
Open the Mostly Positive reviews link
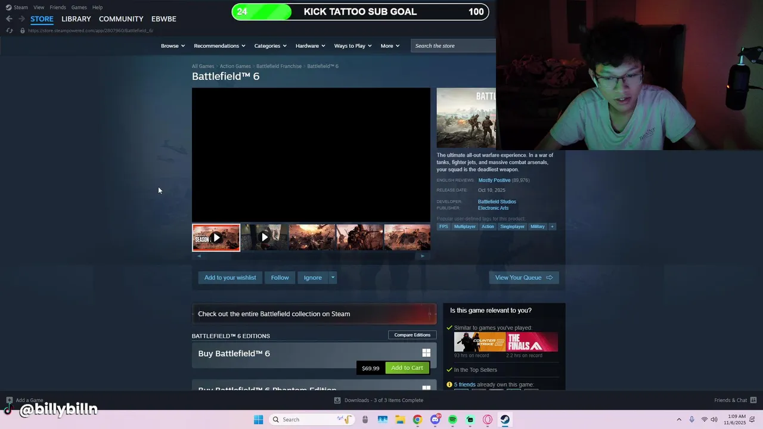[494, 180]
